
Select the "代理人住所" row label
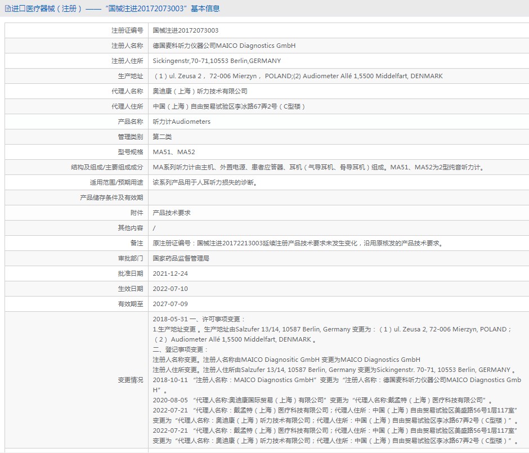point(127,106)
